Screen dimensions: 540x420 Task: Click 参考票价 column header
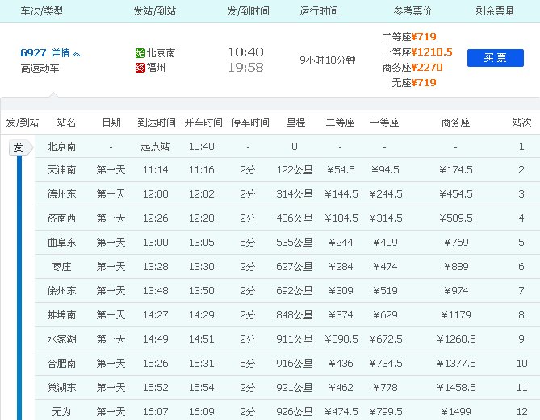click(x=412, y=11)
